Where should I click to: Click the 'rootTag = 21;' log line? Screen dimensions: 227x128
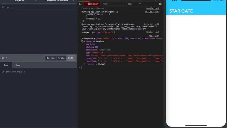point(94,19)
